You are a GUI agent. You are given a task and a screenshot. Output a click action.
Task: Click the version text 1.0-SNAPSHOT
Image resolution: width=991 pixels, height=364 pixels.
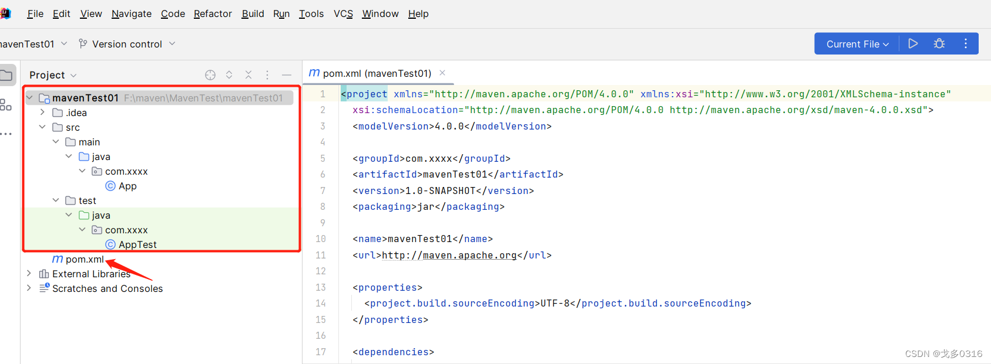click(x=441, y=190)
